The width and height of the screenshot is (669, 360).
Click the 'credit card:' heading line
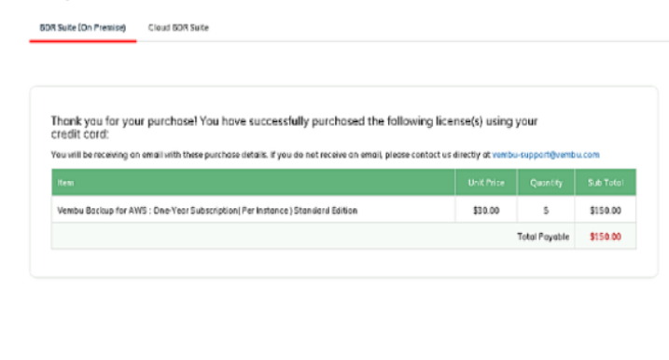coord(80,134)
